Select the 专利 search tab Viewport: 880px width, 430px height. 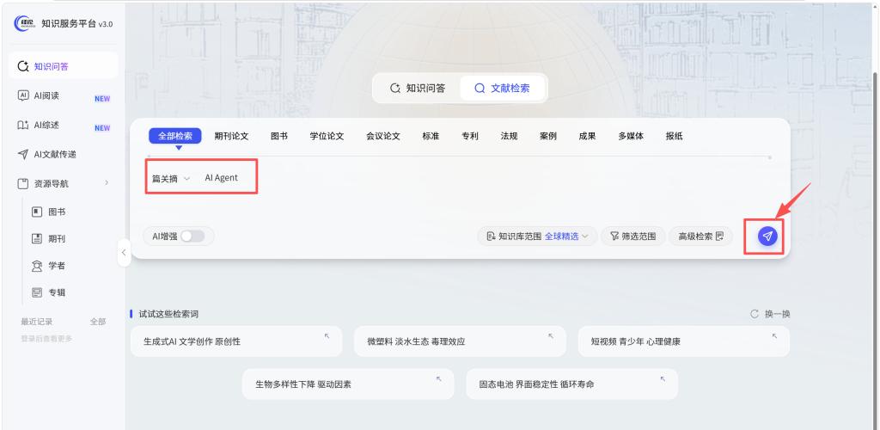pyautogui.click(x=470, y=136)
